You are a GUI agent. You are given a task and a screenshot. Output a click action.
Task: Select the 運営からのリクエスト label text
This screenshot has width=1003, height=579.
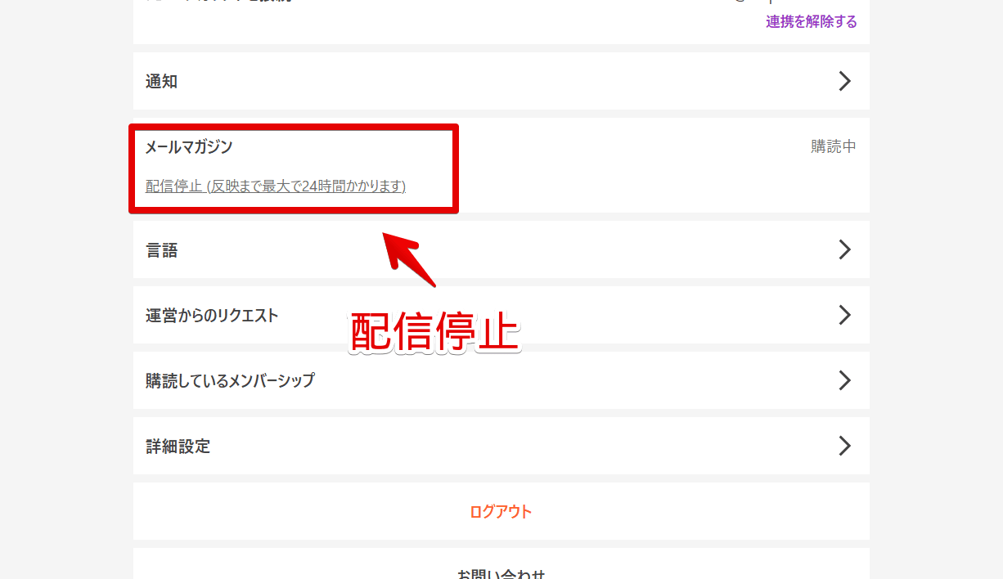212,316
